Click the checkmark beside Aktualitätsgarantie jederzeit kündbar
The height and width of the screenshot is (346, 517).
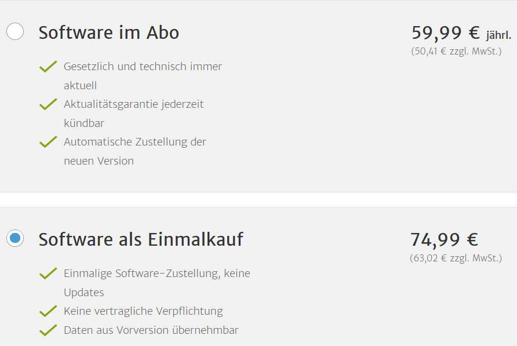pos(48,105)
